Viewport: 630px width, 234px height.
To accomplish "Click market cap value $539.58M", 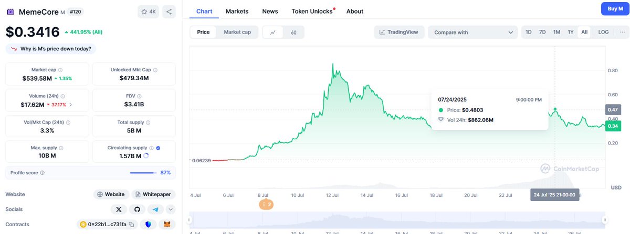I will pyautogui.click(x=37, y=79).
